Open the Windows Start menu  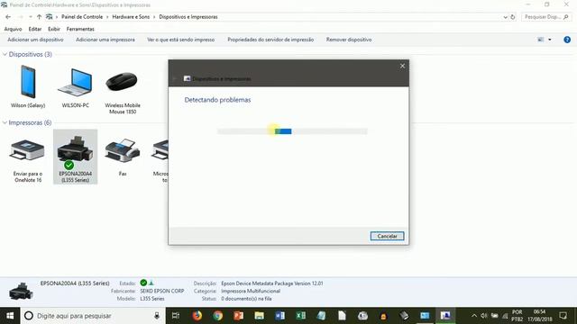coord(10,316)
